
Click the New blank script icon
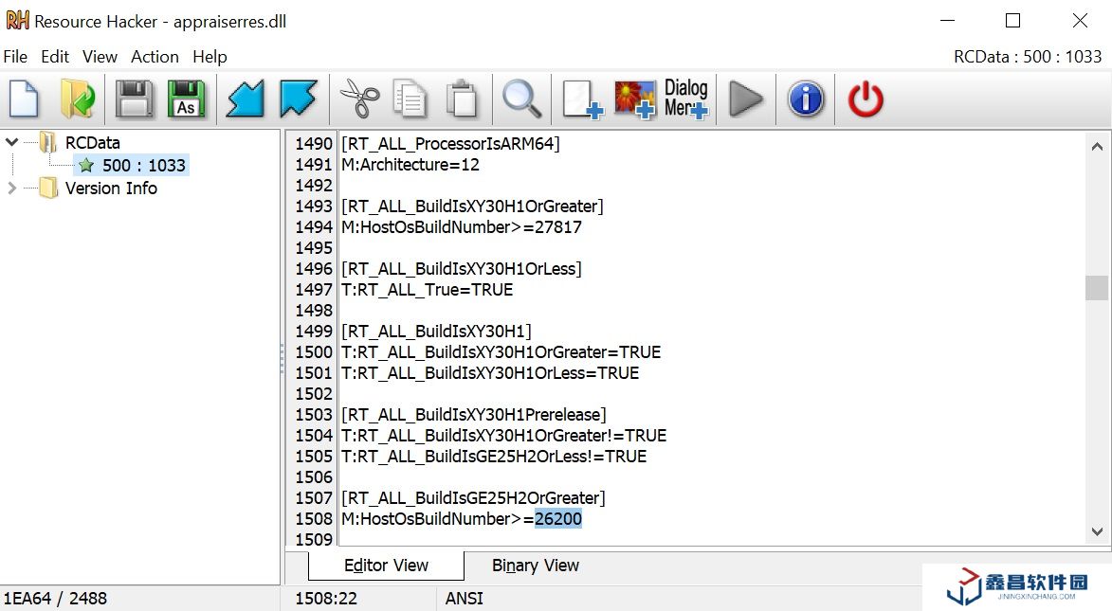[x=25, y=99]
